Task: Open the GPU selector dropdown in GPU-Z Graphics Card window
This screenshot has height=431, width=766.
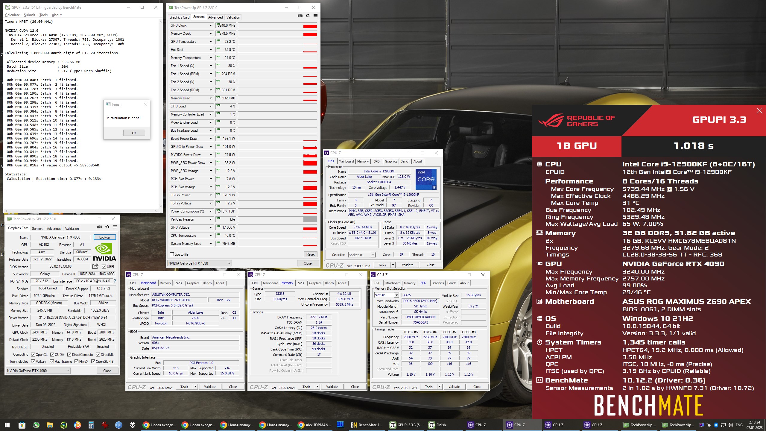Action: pos(38,371)
